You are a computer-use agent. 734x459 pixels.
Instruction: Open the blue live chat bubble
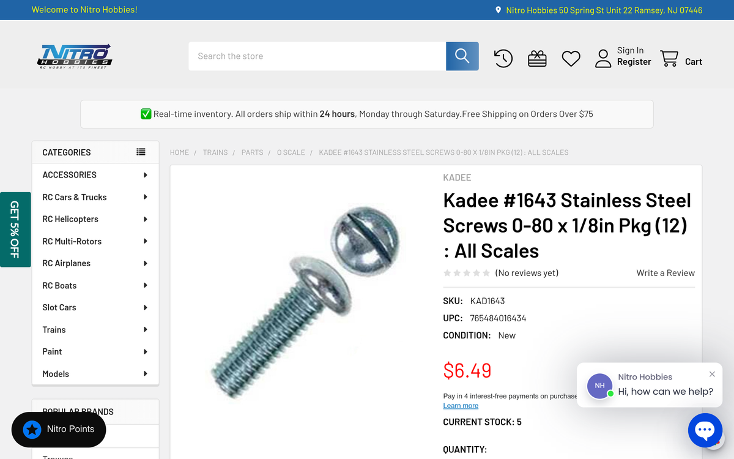point(705,430)
